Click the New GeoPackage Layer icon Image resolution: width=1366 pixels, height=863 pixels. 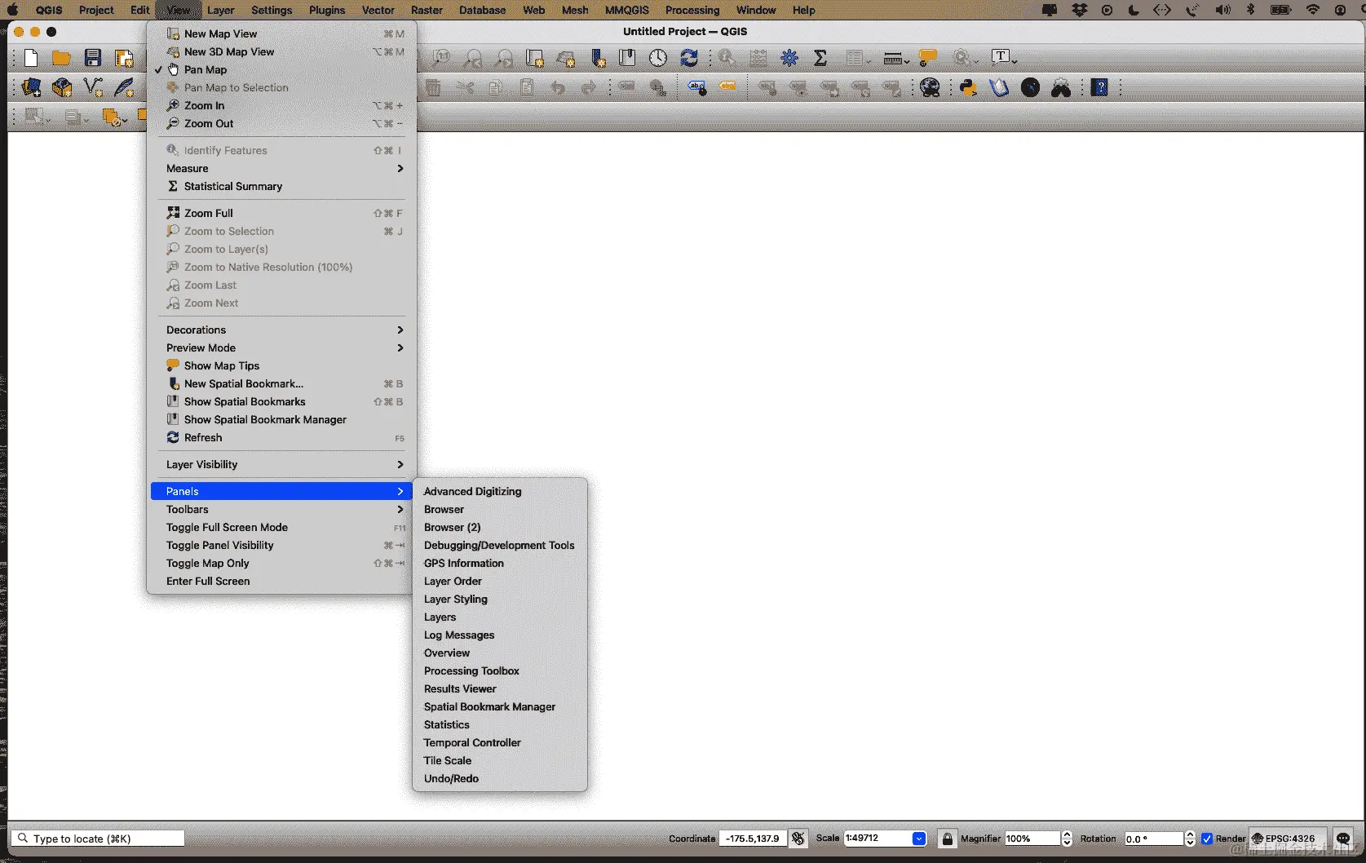pos(62,87)
